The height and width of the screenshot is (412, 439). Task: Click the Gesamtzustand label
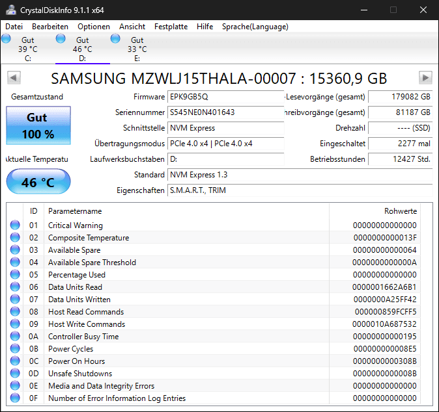(x=37, y=97)
